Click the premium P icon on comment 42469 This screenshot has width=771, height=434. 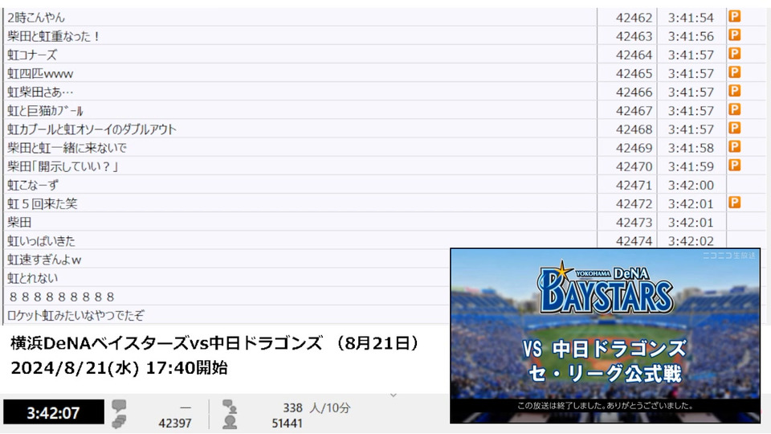click(x=735, y=147)
